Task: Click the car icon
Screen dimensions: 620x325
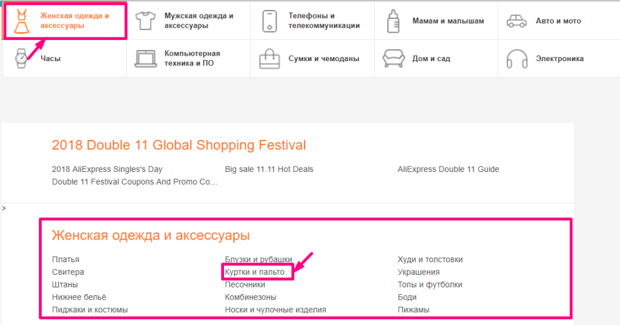Action: point(516,21)
